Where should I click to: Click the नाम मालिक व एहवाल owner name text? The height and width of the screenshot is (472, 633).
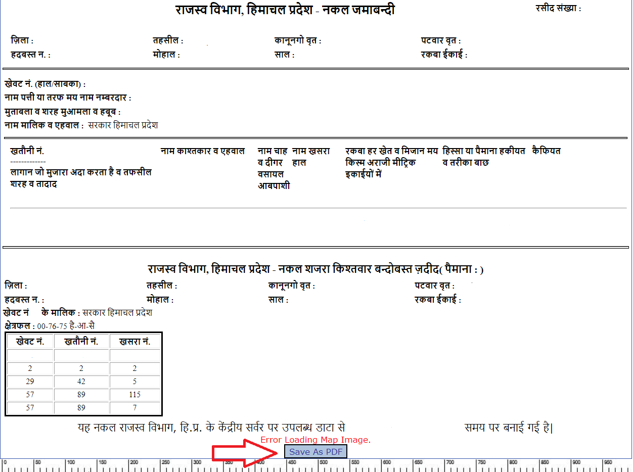click(123, 125)
